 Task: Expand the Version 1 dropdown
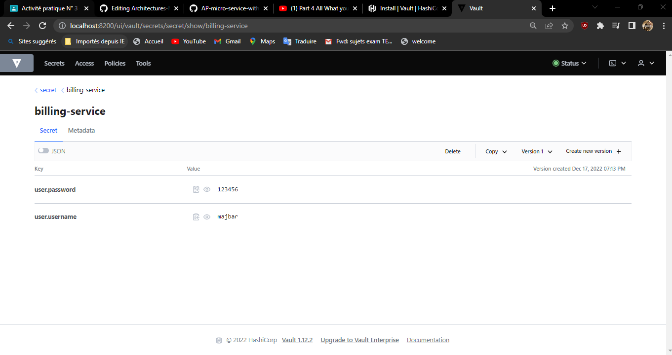click(x=536, y=151)
